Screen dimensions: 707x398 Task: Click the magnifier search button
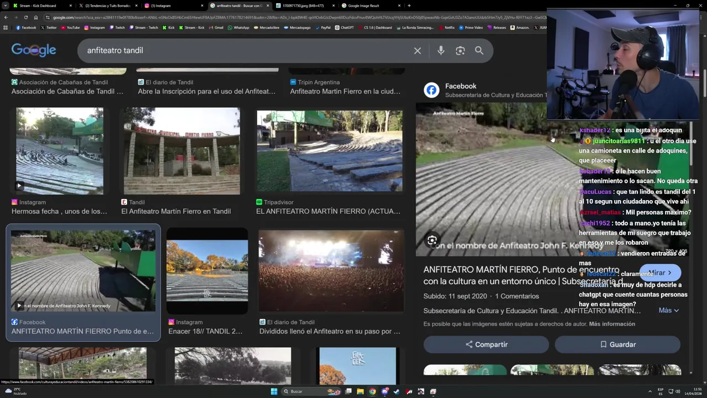click(x=479, y=51)
